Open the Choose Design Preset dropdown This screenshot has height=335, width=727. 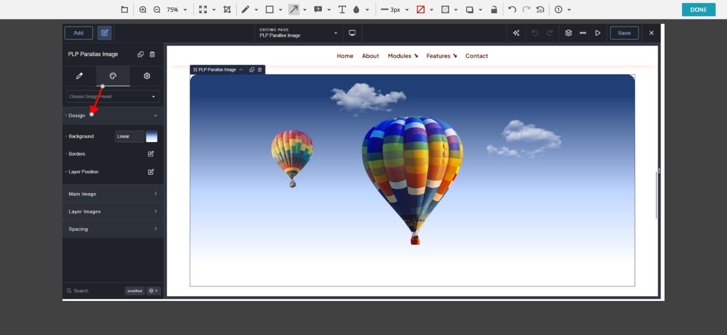(113, 97)
